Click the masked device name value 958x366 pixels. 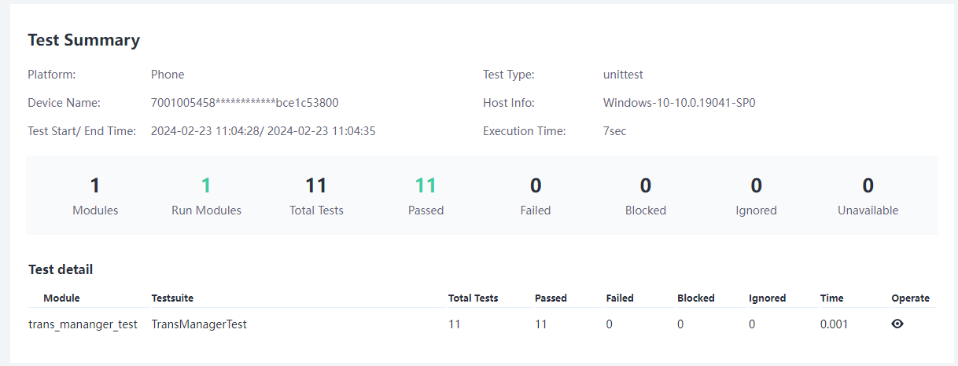pos(245,103)
